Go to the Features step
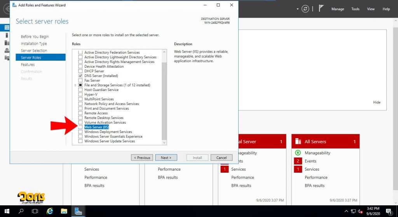The image size is (398, 217). tap(28, 65)
